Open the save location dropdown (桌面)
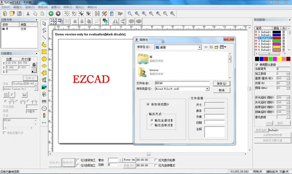The width and height of the screenshot is (292, 174). click(x=199, y=47)
